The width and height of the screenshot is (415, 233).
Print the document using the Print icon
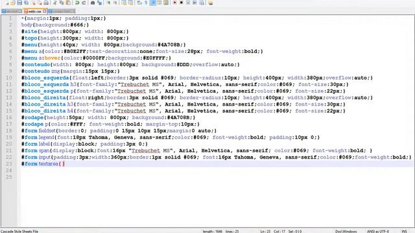(46, 3)
